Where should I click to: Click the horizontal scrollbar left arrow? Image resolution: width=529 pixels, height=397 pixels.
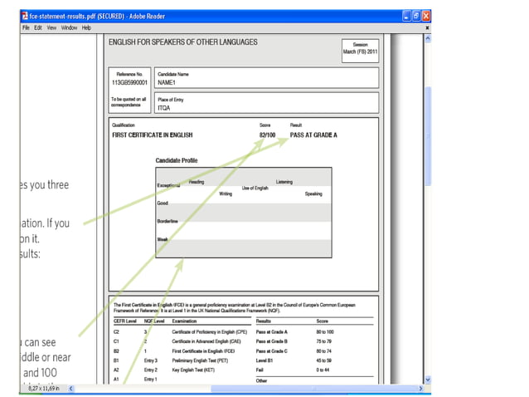click(x=70, y=388)
